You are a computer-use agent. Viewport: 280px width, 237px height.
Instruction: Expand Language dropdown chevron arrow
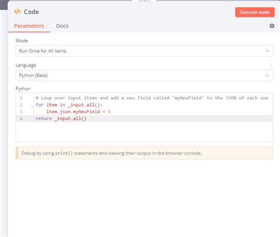[267, 75]
